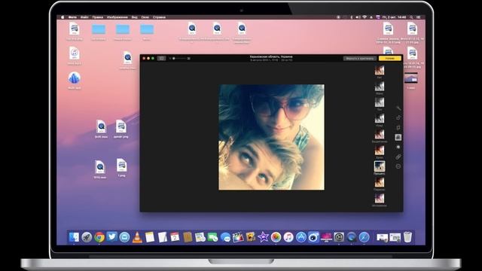Select the Retouch bandage tool
Screen dimensions: 482x271
tap(398, 157)
